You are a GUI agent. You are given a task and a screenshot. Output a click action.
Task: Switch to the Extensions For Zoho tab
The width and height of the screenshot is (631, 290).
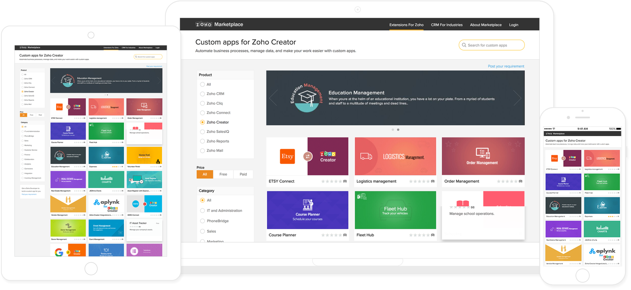[406, 25]
